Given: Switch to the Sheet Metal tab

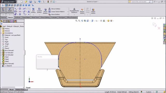Looking at the screenshot, I should (x=26, y=18).
